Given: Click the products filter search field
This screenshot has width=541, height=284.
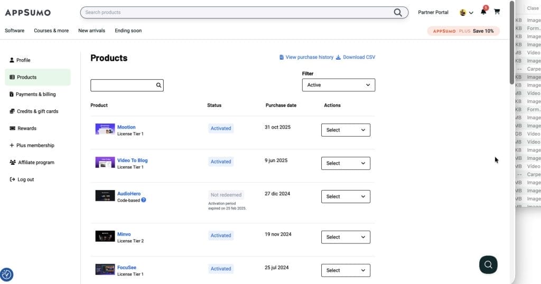Looking at the screenshot, I should click(x=123, y=85).
